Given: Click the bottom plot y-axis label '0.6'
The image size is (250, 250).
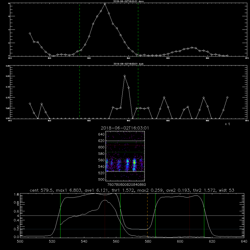Looking at the screenshot, I should 16,211.
